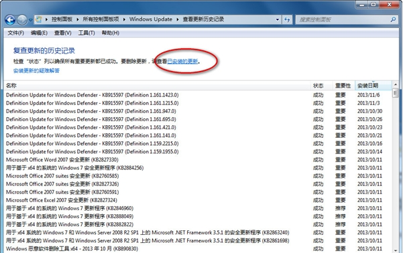Minimize the Windows Update window
The height and width of the screenshot is (253, 403).
pos(362,5)
